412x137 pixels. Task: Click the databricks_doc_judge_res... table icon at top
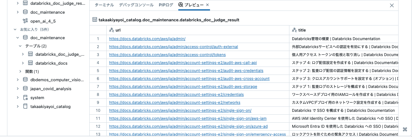(x=25, y=3)
